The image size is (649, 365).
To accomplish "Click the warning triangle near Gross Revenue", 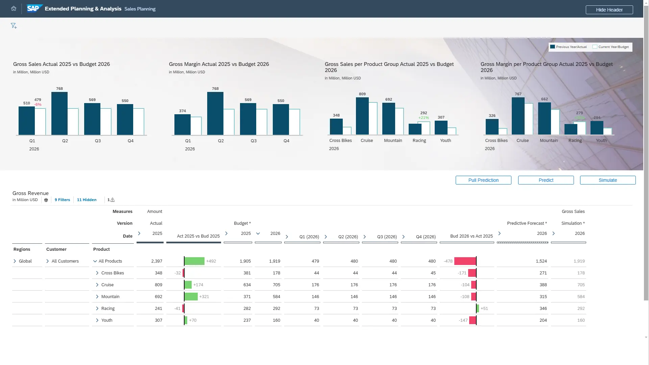I will 112,200.
